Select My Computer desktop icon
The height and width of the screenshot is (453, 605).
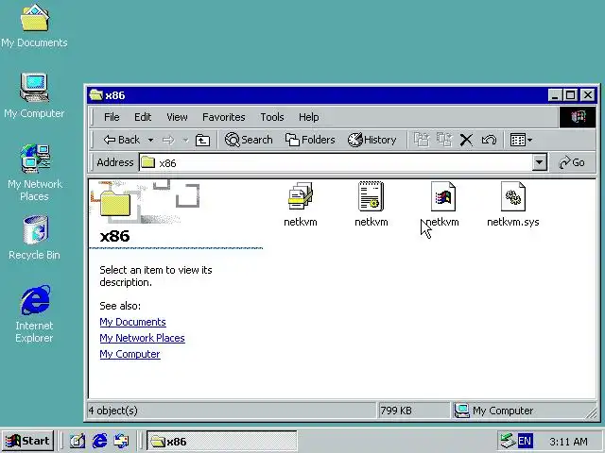34,95
